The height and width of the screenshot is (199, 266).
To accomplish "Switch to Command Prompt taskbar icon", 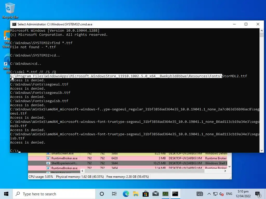I will tap(175, 194).
